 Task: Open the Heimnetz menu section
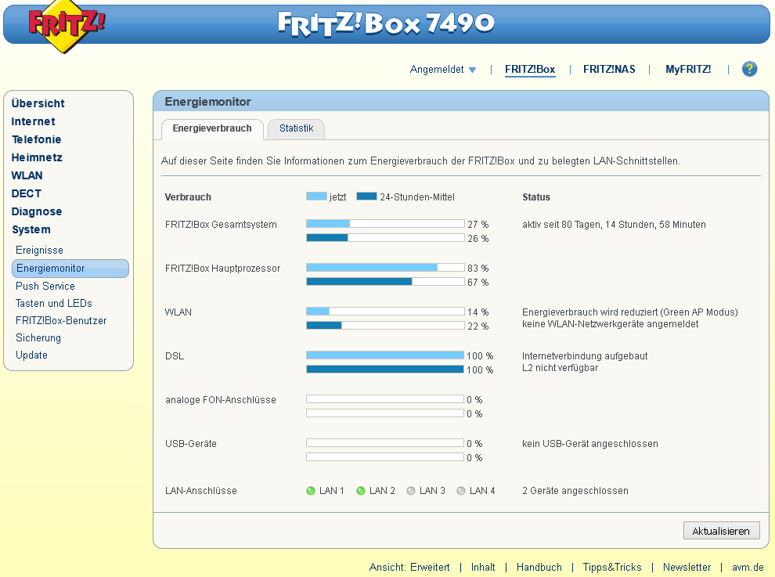[37, 157]
